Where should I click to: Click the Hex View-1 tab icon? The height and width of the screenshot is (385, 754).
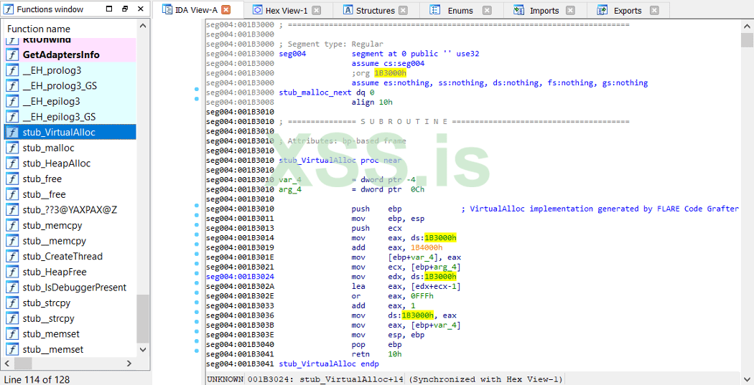tap(257, 10)
